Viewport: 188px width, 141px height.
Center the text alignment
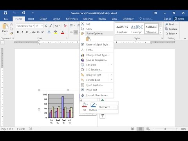tap(76, 32)
